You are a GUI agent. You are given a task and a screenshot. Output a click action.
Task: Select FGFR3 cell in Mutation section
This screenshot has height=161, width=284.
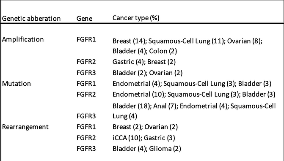point(86,116)
